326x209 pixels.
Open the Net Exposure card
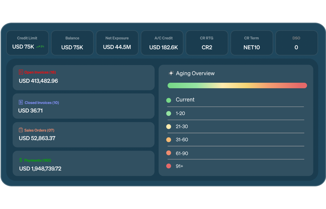[x=117, y=43]
